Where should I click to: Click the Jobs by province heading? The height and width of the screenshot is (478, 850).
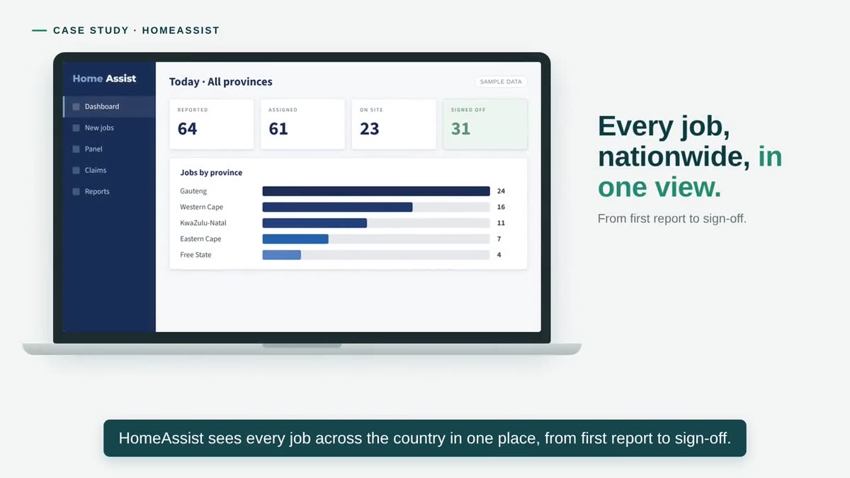(211, 173)
